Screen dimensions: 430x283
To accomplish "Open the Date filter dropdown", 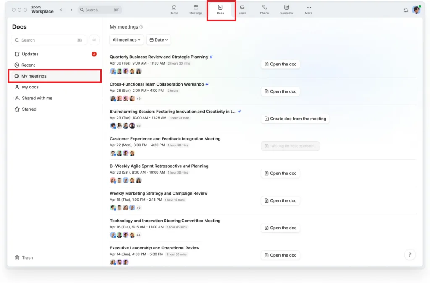I will 158,39.
